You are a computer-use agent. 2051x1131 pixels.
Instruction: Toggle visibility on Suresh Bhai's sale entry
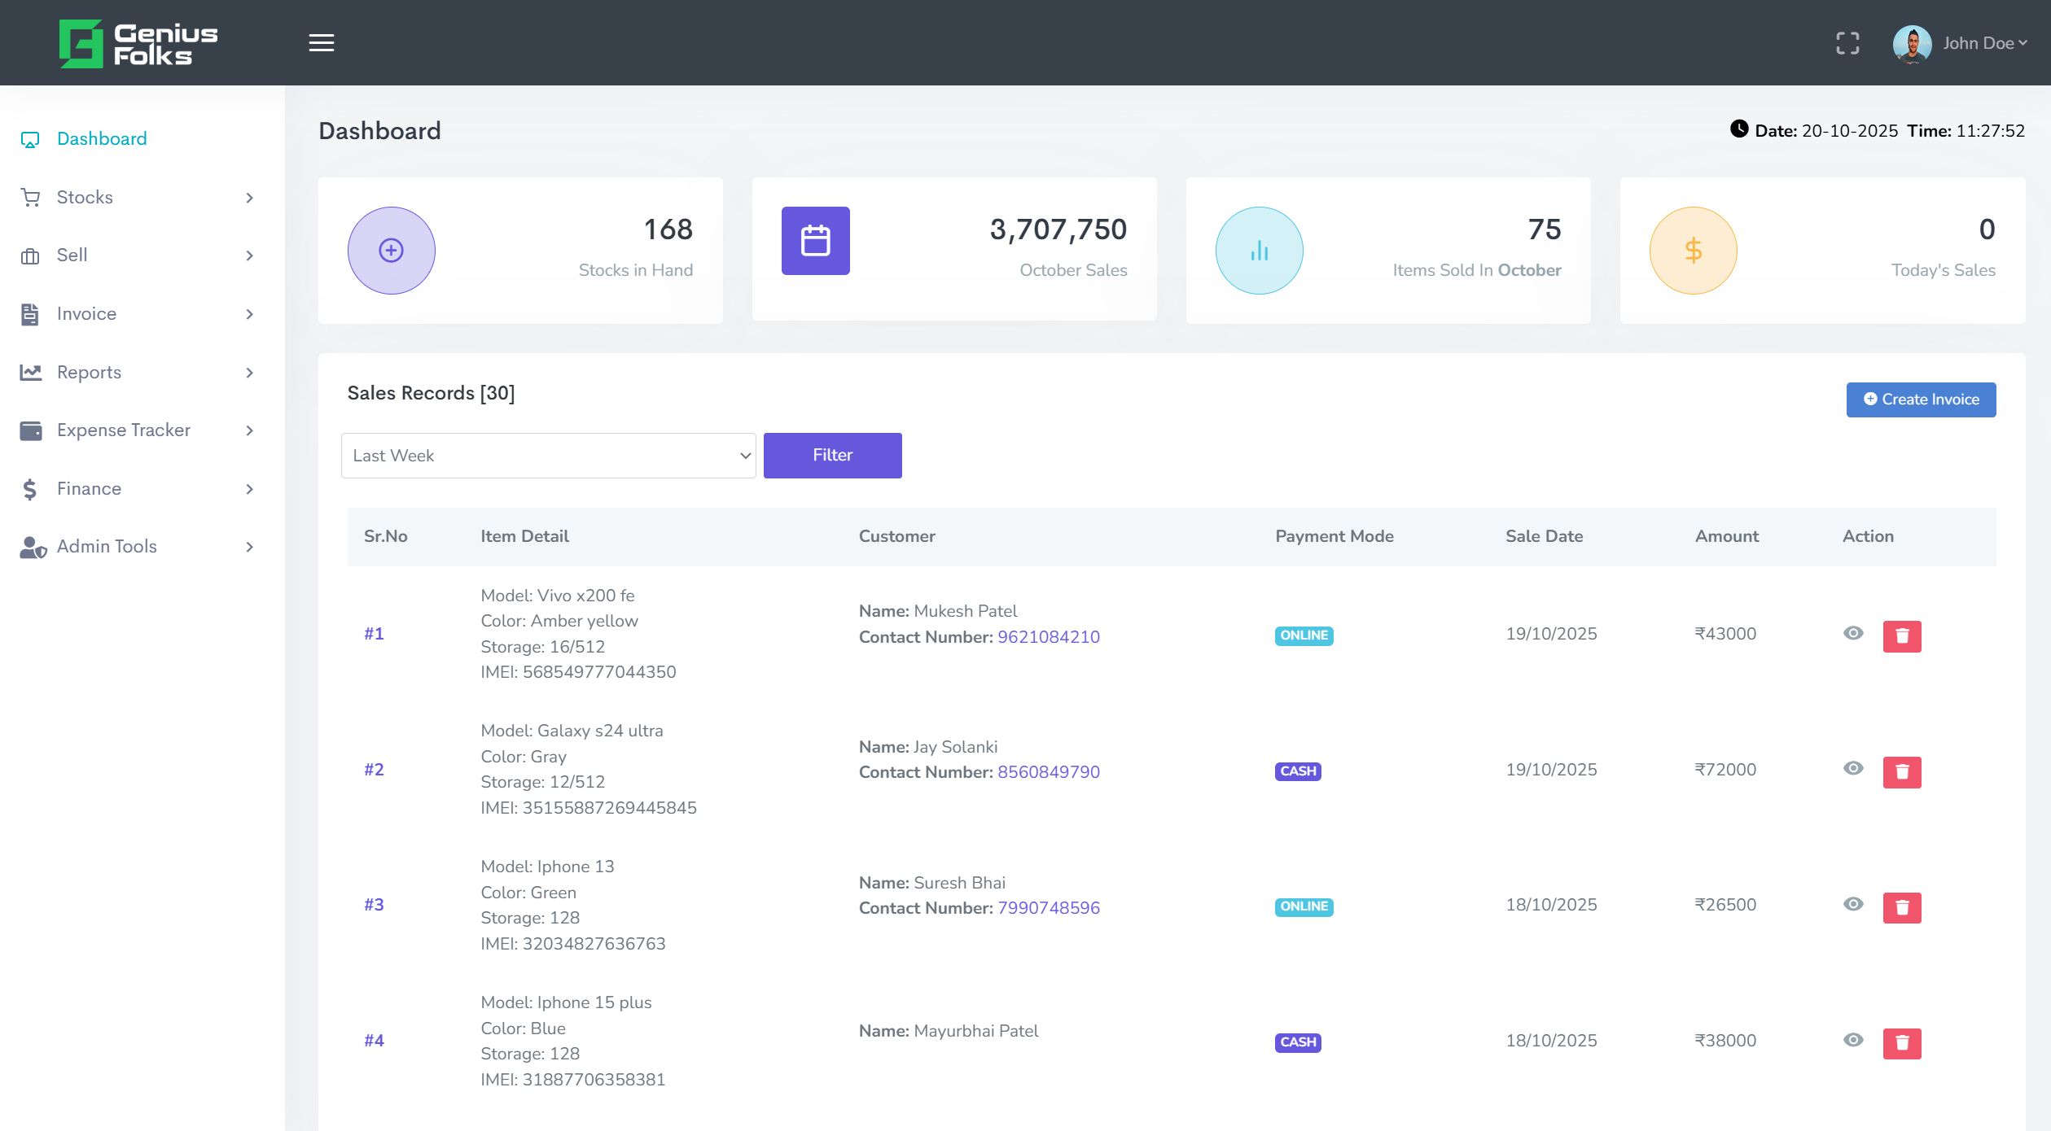1854,904
